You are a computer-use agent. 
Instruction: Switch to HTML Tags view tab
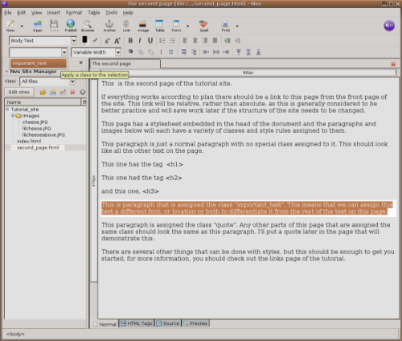(137, 323)
